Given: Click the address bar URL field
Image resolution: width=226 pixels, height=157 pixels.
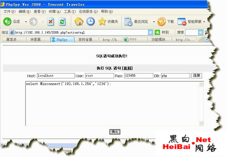Looking at the screenshot, I should (81, 32).
